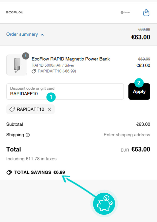Click the step 1 marker in discount field
The height and width of the screenshot is (222, 157).
51,97
